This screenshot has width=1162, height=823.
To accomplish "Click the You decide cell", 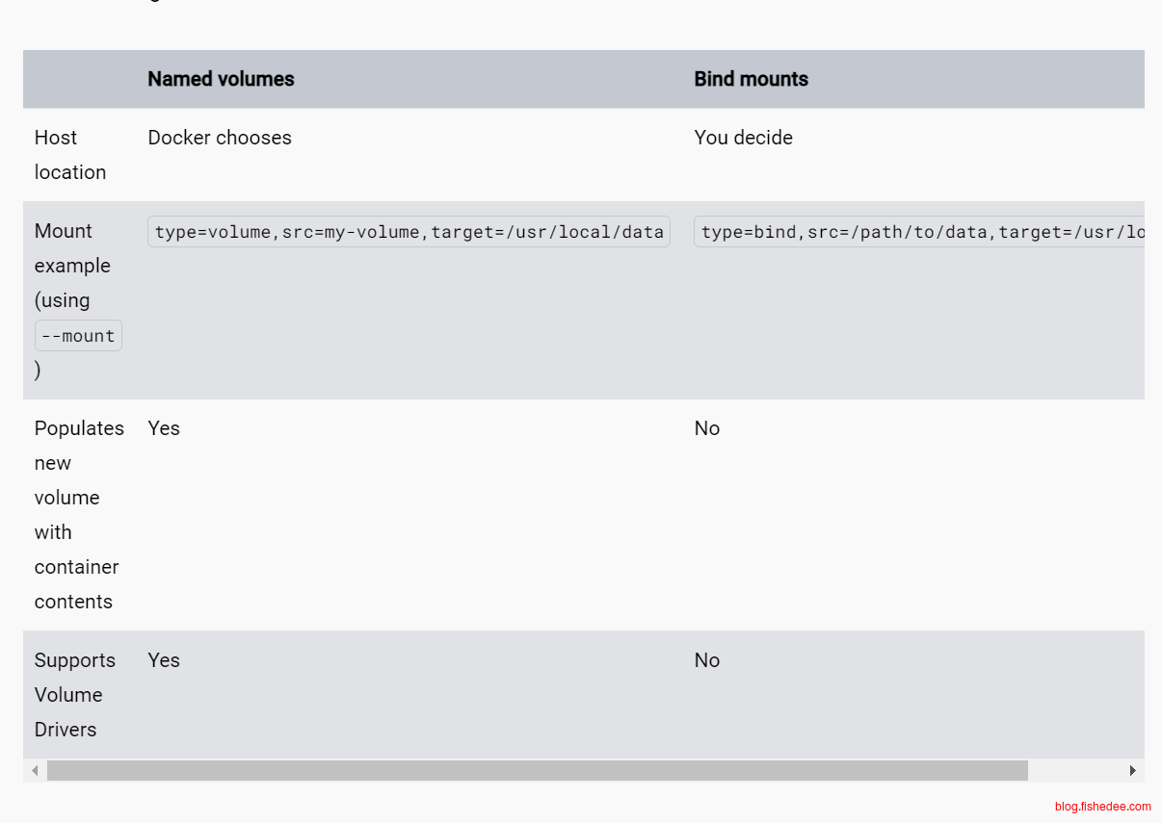I will (743, 138).
